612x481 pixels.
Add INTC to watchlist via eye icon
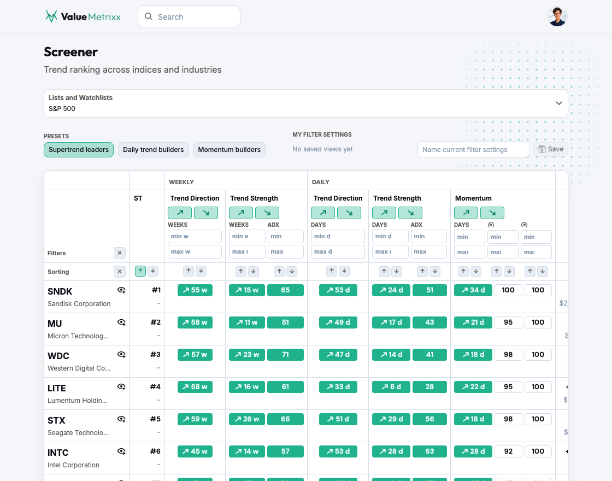tap(121, 451)
